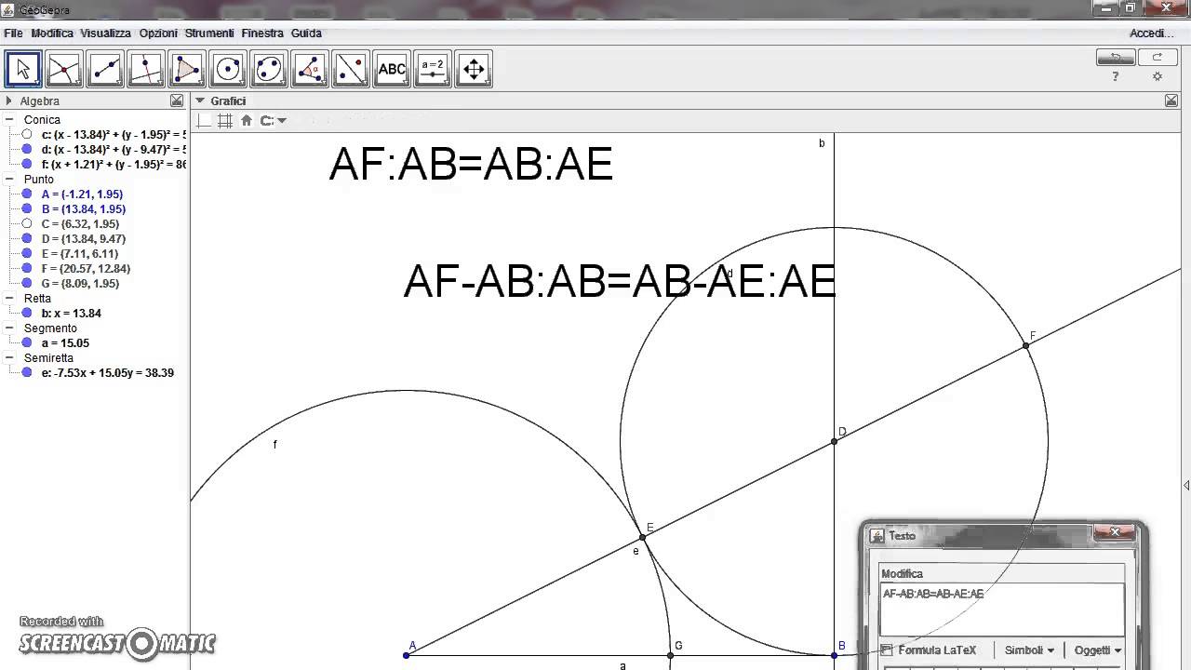Toggle visibility of point C
Viewport: 1191px width, 670px height.
(x=27, y=223)
